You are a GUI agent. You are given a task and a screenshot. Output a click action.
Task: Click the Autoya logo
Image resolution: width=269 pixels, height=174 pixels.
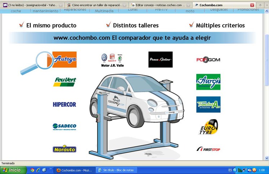[64, 59]
